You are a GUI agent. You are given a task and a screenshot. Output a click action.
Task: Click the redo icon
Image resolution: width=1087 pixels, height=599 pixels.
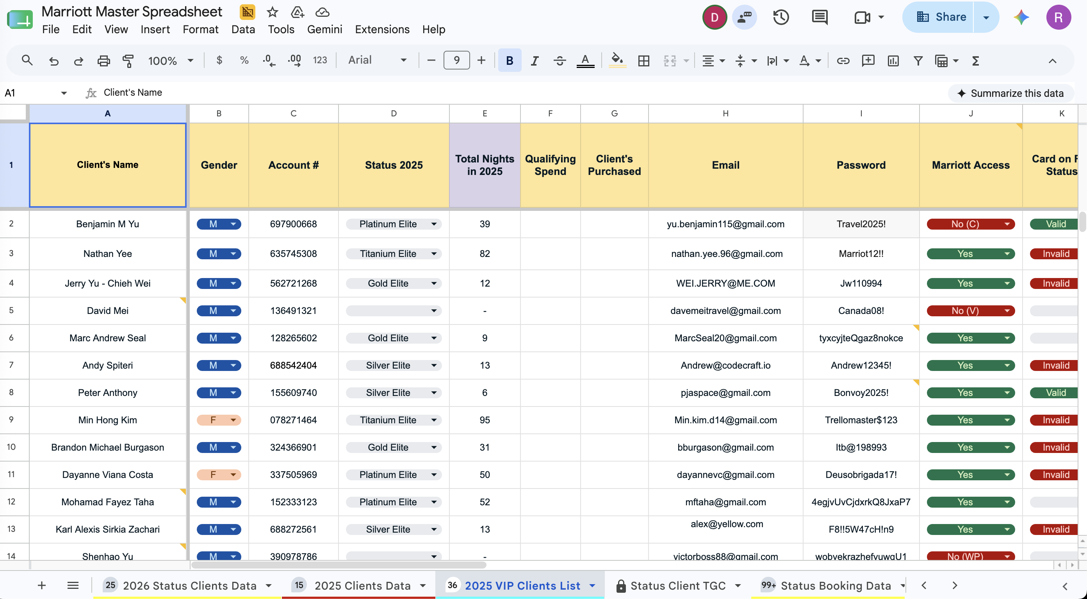click(78, 61)
